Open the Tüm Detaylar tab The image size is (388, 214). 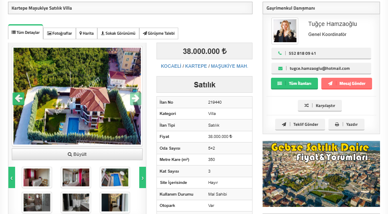coord(26,33)
